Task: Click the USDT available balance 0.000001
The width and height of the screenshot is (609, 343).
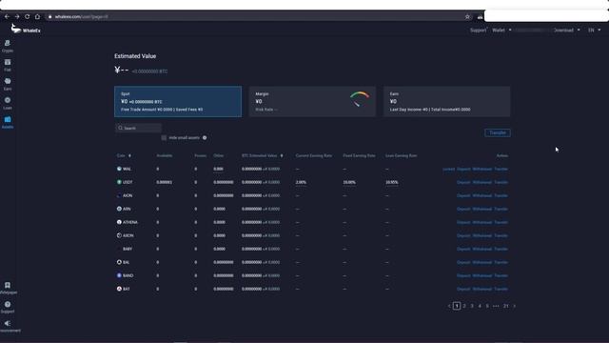Action: (165, 182)
